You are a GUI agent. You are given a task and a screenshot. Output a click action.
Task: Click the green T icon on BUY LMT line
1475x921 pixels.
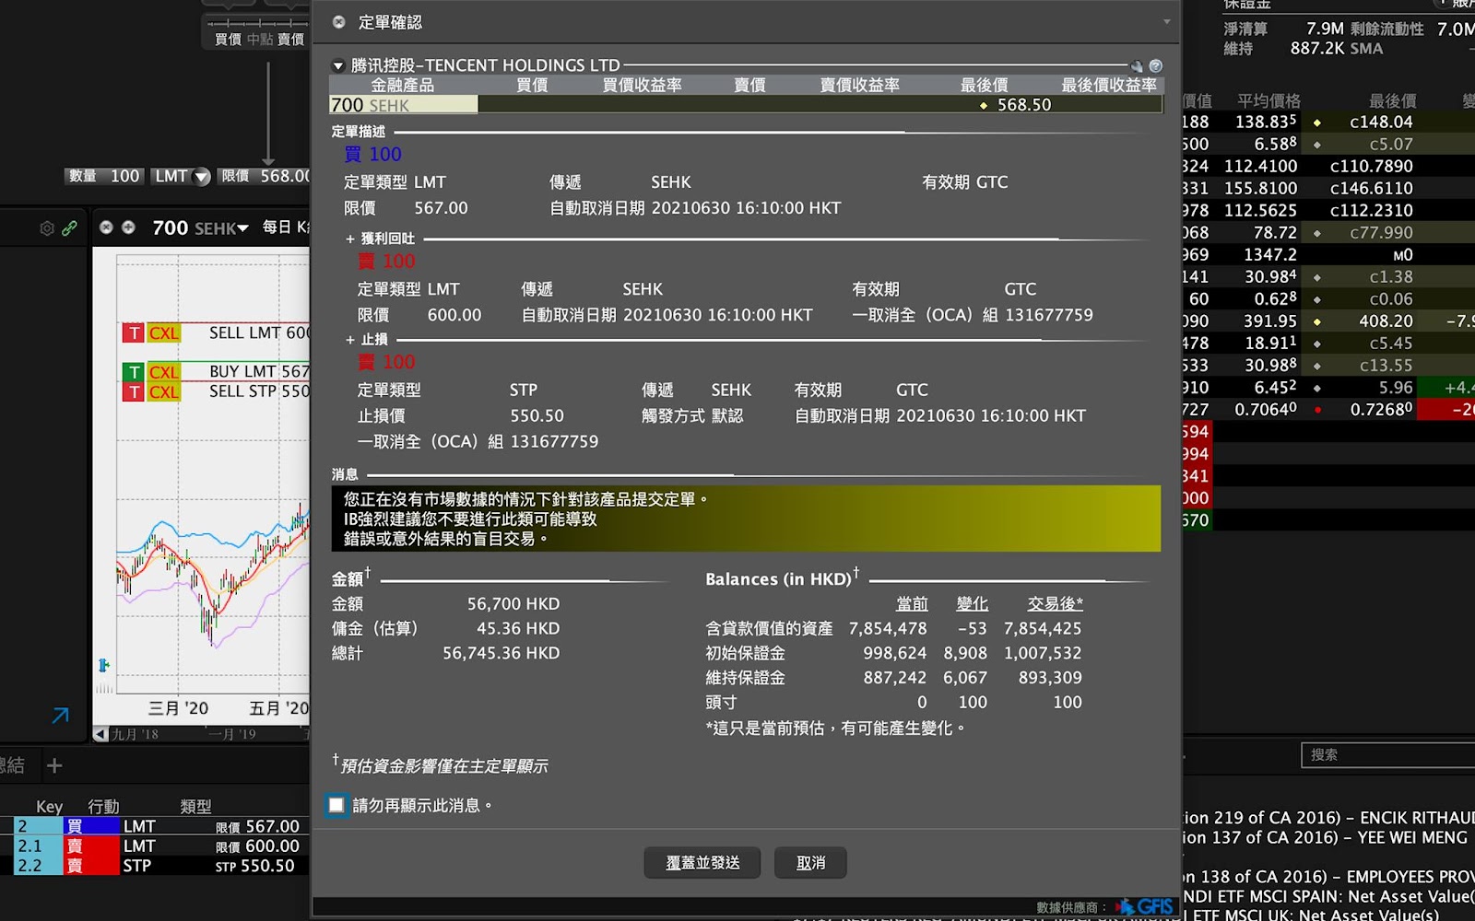(135, 372)
